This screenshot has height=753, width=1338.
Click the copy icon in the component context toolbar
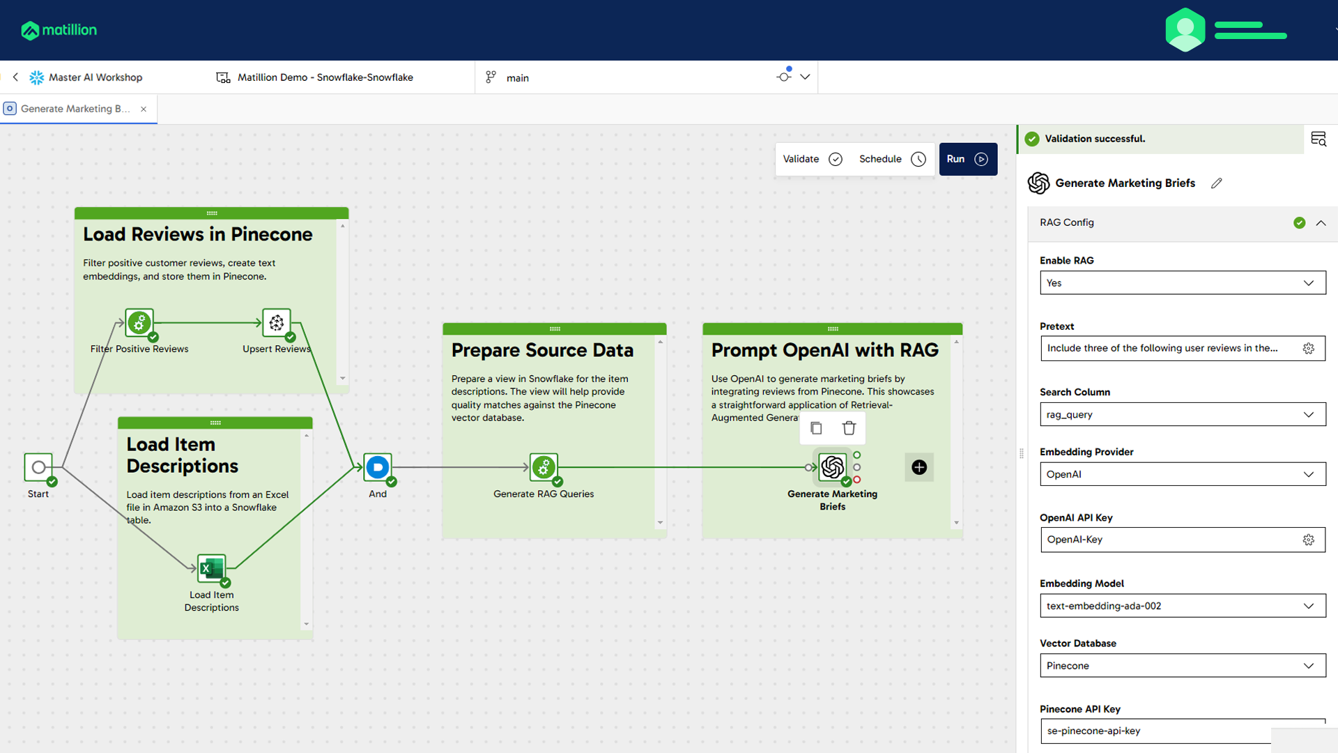click(816, 427)
